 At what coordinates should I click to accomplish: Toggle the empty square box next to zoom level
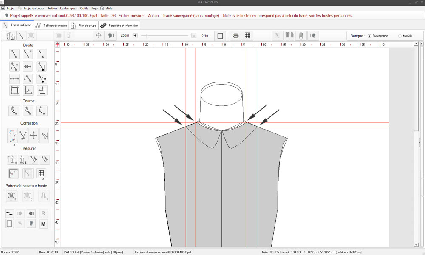pos(220,36)
